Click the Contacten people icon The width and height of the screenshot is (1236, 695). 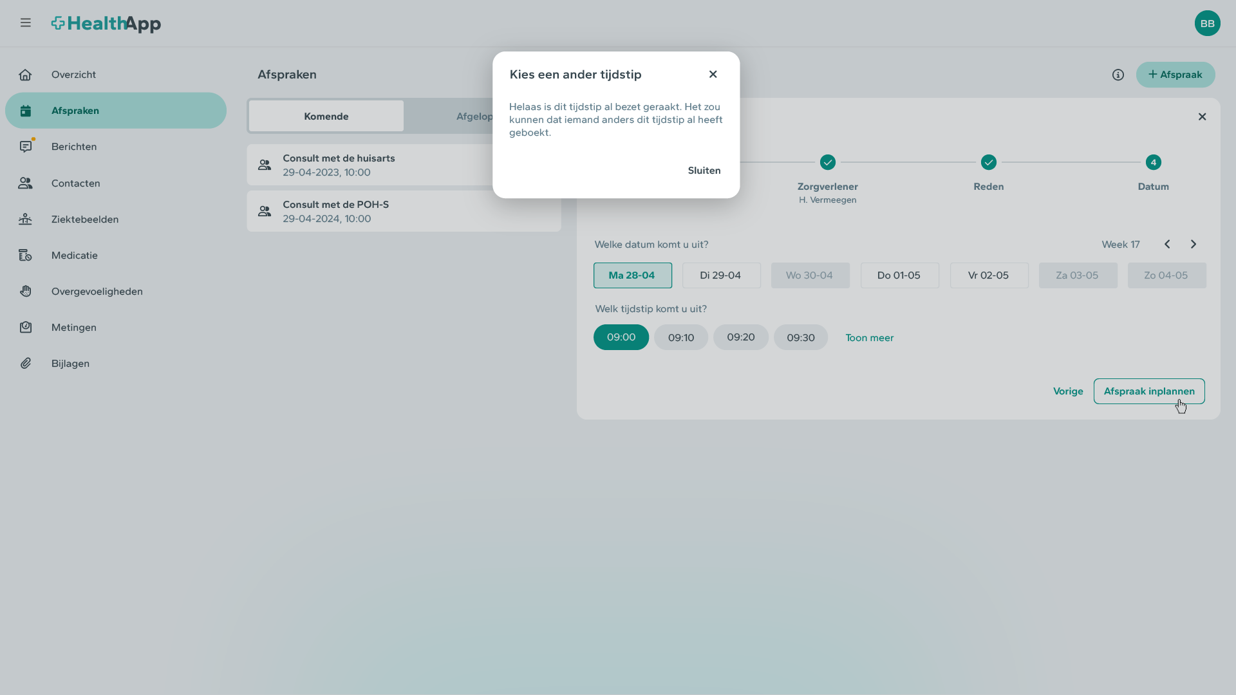click(x=25, y=183)
